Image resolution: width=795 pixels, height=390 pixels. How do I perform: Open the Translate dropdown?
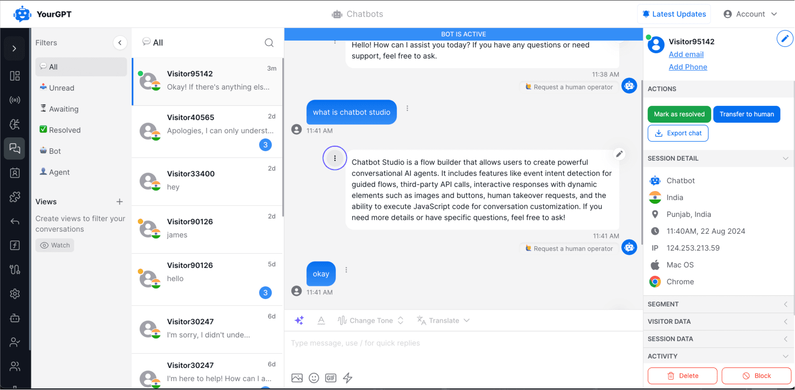coord(443,320)
